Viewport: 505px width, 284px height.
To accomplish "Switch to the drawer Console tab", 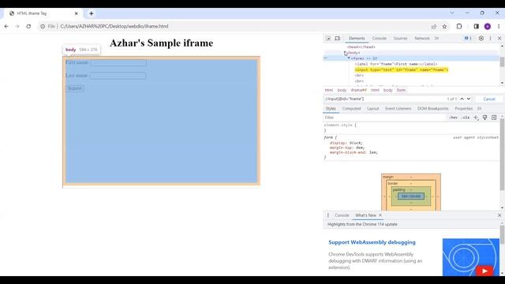I will 342,215.
